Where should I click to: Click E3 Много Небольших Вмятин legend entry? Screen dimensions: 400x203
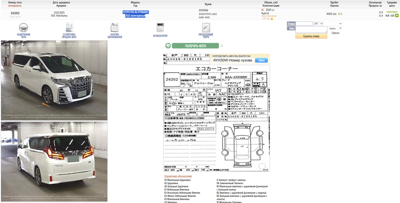(x=180, y=196)
